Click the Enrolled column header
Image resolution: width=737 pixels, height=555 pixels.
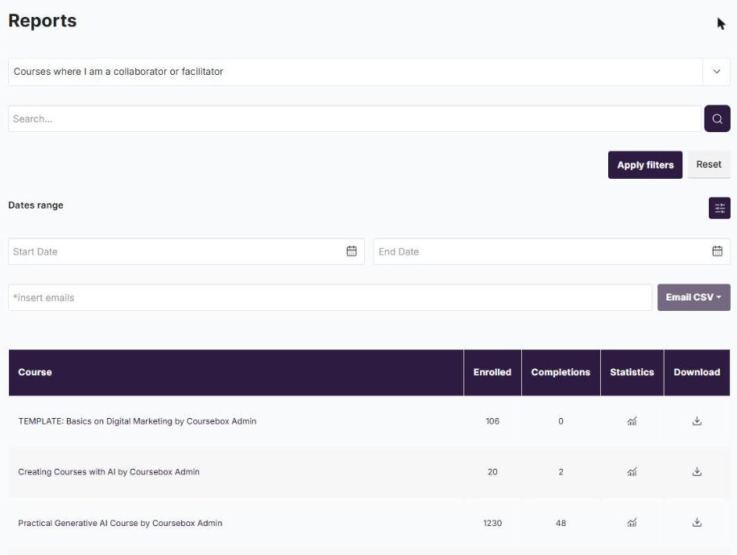[x=492, y=372]
